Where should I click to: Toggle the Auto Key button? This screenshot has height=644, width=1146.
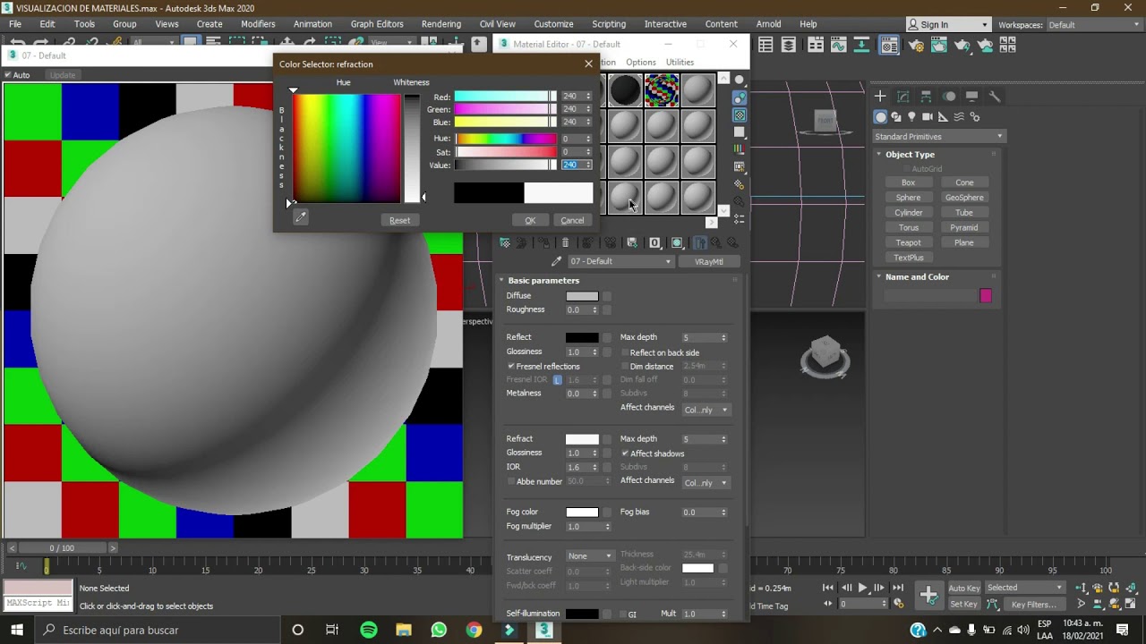pyautogui.click(x=964, y=588)
